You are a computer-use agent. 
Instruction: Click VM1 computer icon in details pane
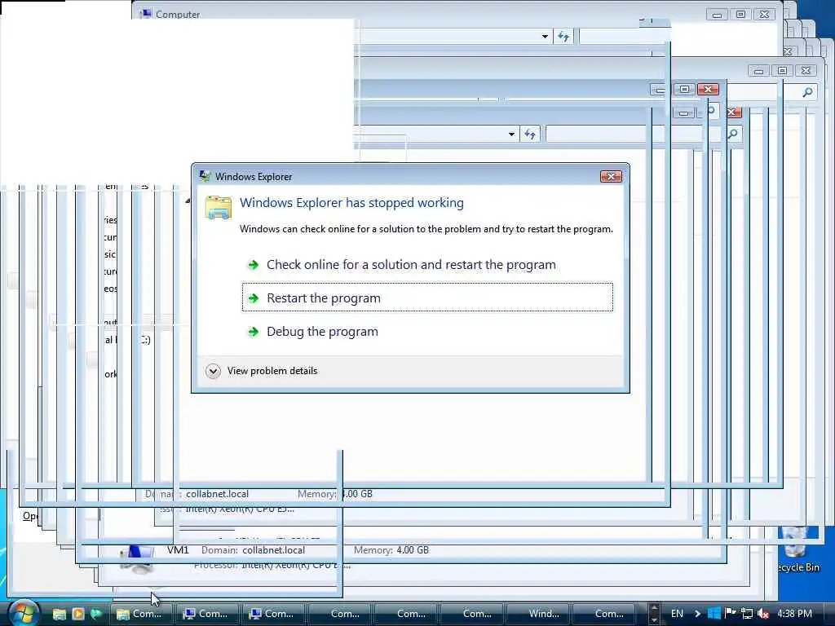[x=137, y=559]
